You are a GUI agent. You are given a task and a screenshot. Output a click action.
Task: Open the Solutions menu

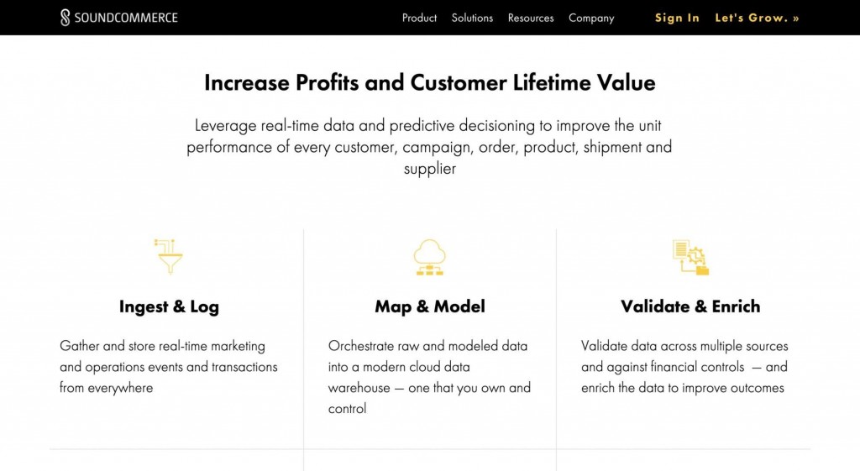click(472, 18)
